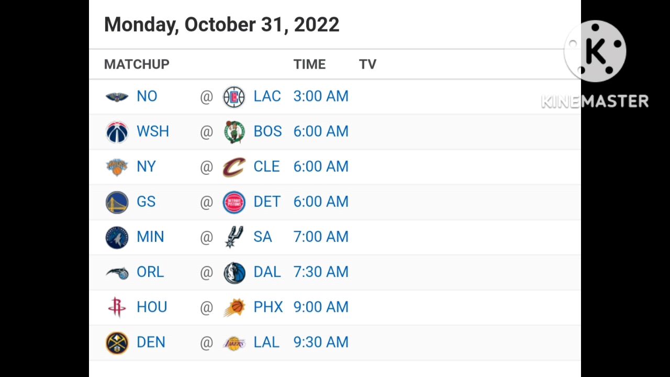
Task: Open the MIN team link
Action: click(x=150, y=237)
